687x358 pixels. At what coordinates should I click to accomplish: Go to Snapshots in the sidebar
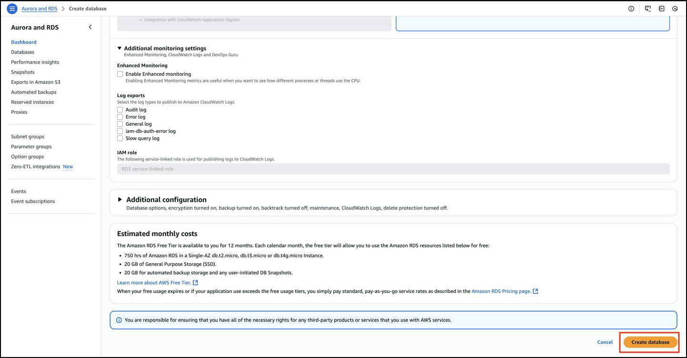point(23,72)
